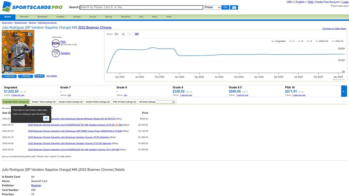This screenshot has height=196, width=349.
Task: Open the Hockey nav menu
Action: (x=77, y=17)
